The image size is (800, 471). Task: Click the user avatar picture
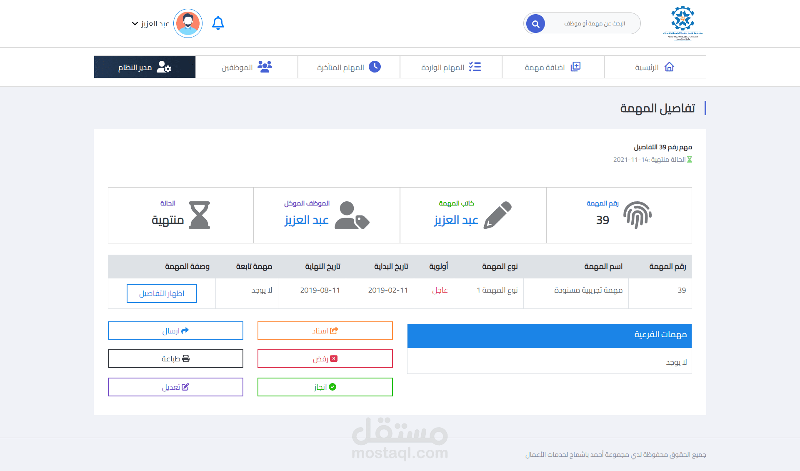click(188, 24)
